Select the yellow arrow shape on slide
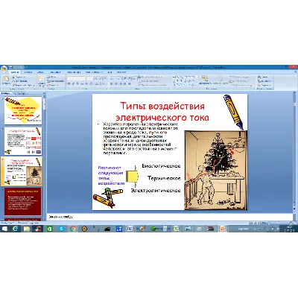The height and width of the screenshot is (298, 298). coord(132,176)
